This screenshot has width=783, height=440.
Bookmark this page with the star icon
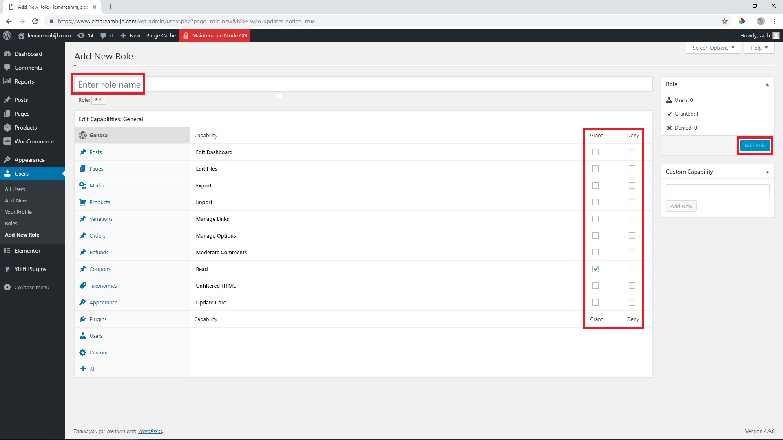725,21
